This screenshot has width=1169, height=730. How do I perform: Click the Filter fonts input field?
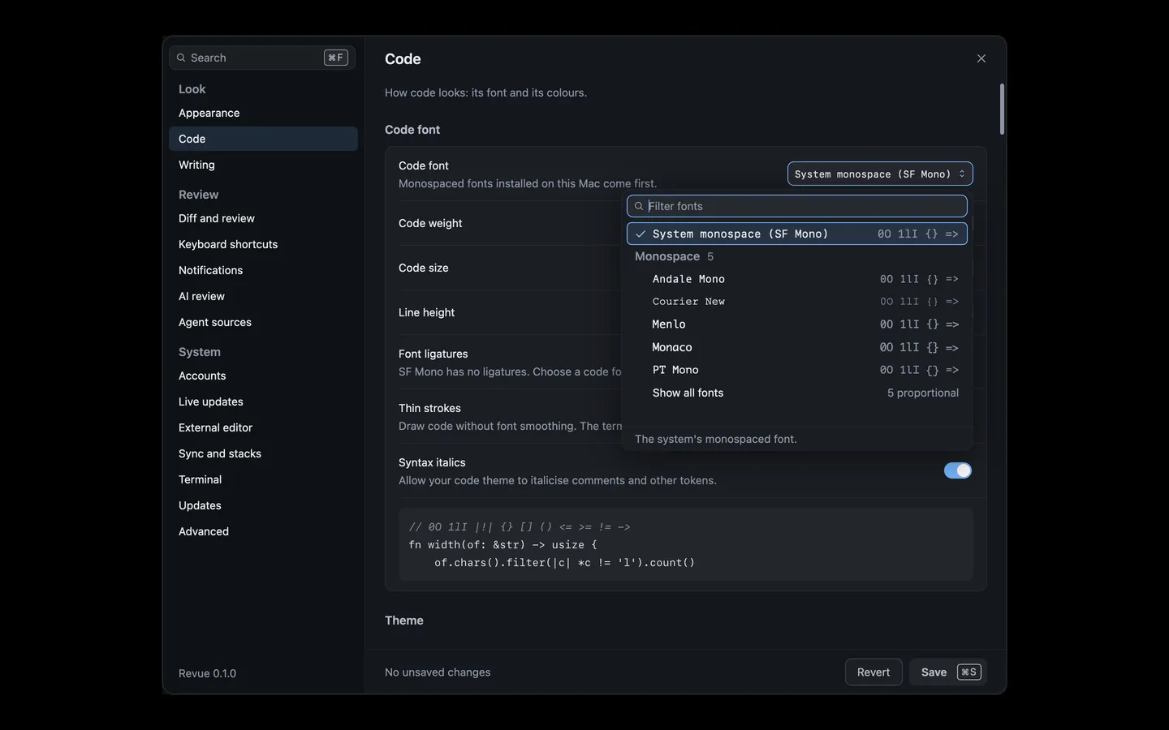click(x=797, y=206)
